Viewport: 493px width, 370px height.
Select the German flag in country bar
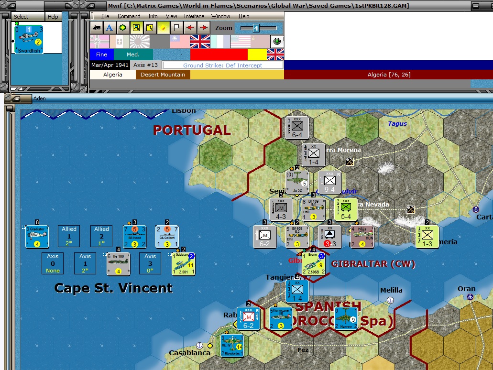[x=99, y=42]
